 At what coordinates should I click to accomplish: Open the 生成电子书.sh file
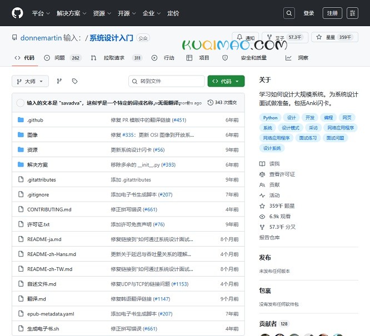pyautogui.click(x=43, y=329)
